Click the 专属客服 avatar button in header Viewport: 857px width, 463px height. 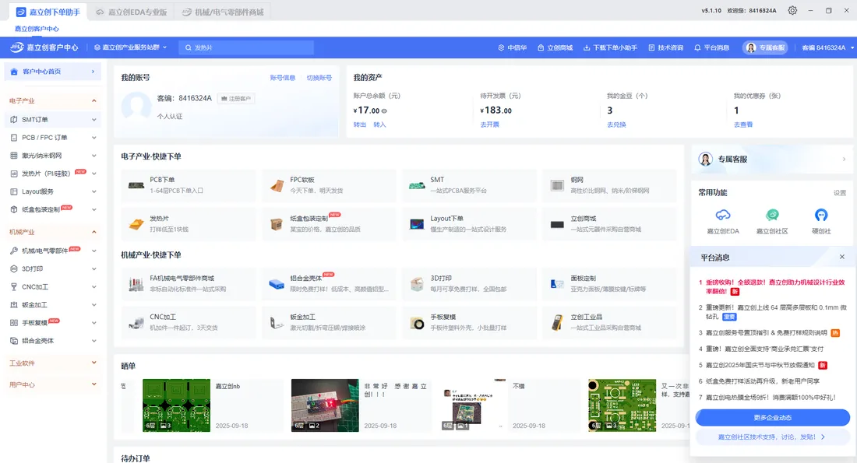(767, 48)
